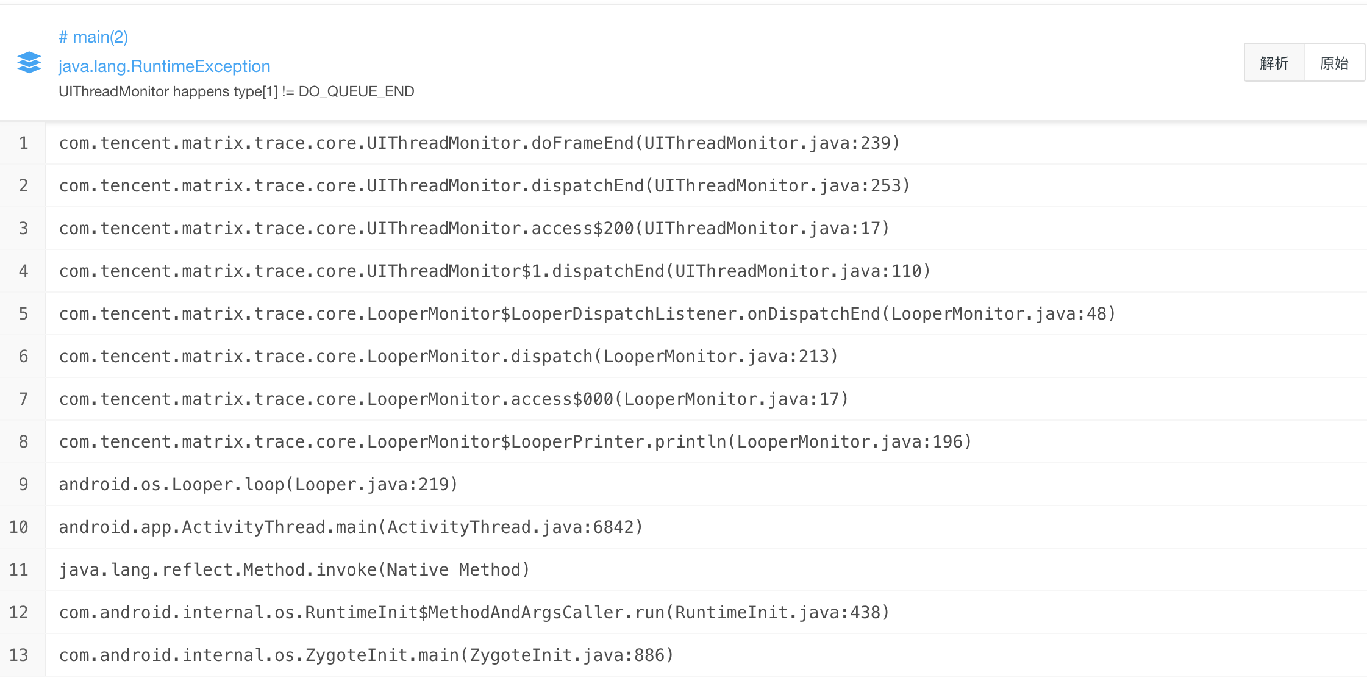Click the UIThreadMonitor happens type error message
The width and height of the screenshot is (1367, 689).
tap(237, 91)
